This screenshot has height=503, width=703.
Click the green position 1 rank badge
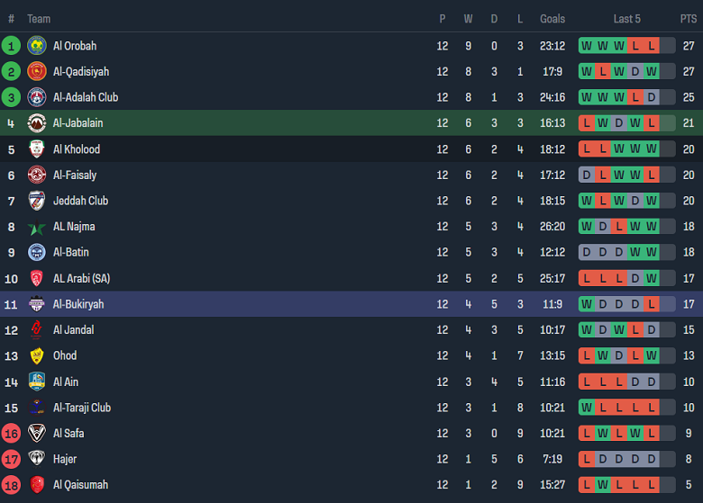click(11, 46)
